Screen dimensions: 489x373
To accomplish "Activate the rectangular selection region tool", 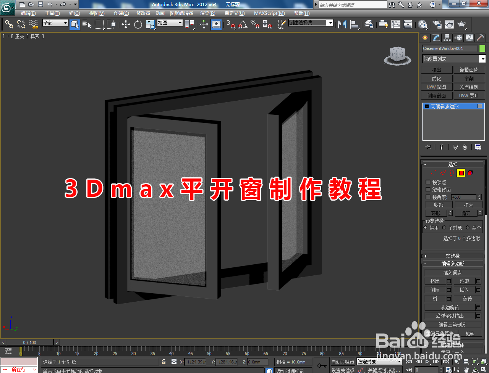I will [99, 25].
